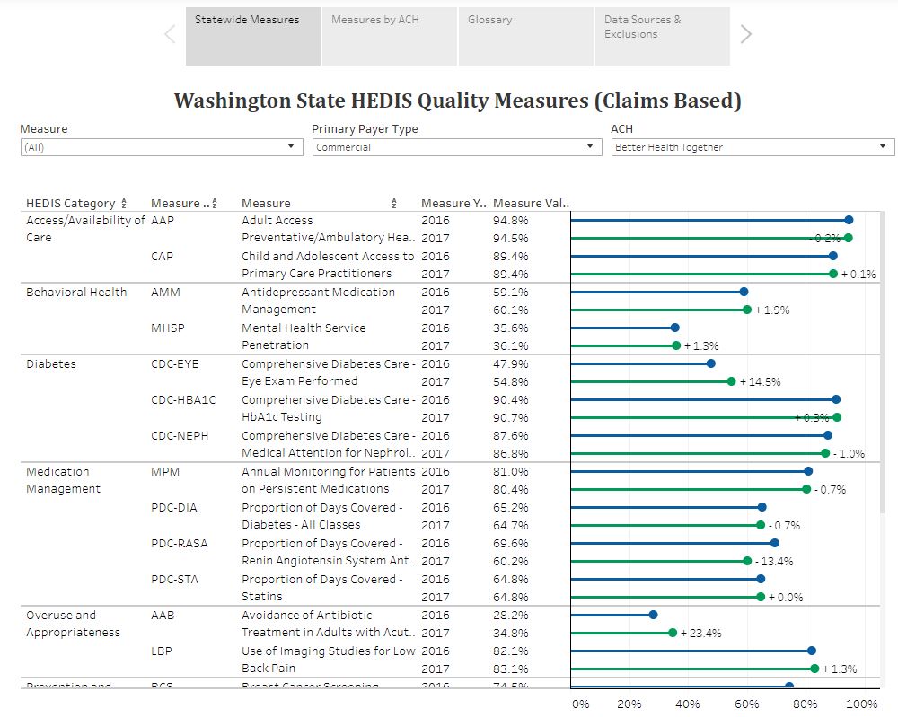The image size is (898, 717).
Task: Click the Measure Year column header
Action: pos(445,204)
